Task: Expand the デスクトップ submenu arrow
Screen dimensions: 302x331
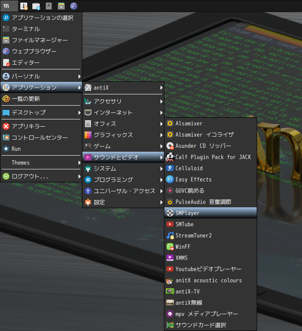Action: (x=79, y=112)
